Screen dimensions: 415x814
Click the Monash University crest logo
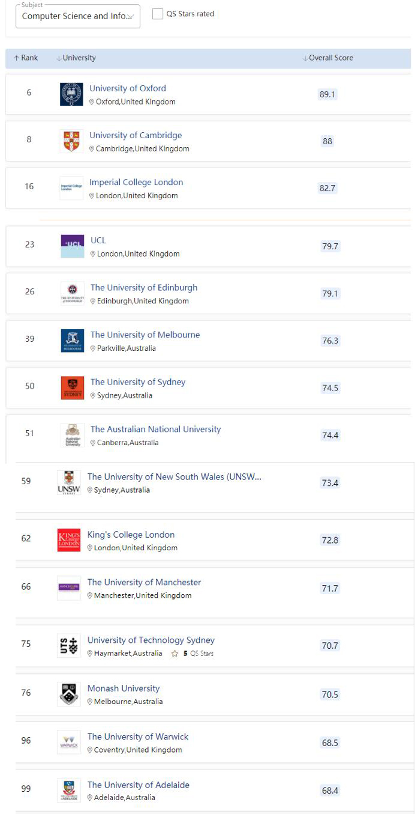69,694
